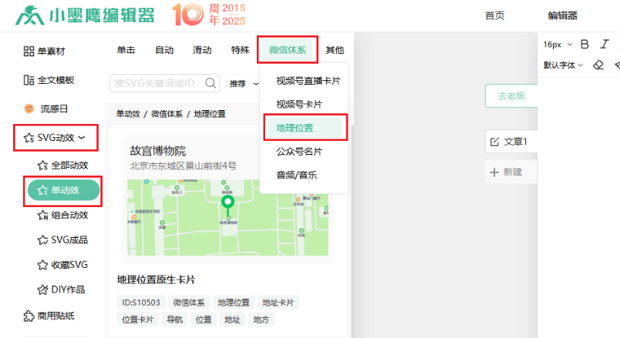Click the 微信体系 tag under the card
Viewport: 620px width, 338px height.
[x=189, y=303]
